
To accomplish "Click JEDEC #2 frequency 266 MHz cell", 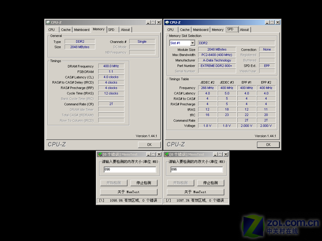I will [207, 88].
